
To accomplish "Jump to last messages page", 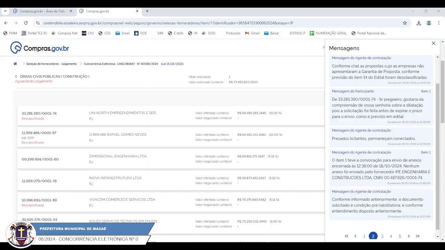I will click(418, 236).
